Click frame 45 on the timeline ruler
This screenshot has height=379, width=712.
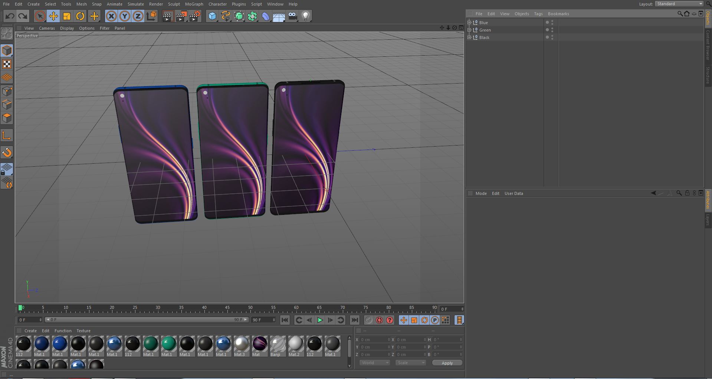point(227,308)
